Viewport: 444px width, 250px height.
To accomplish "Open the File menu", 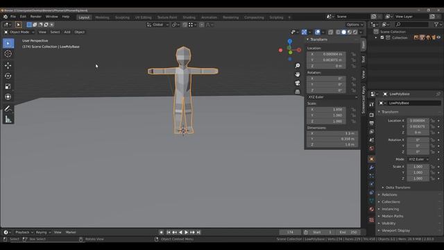I will (x=13, y=17).
